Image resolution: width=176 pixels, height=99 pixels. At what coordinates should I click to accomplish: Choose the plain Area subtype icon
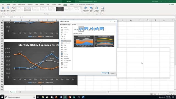76,29
